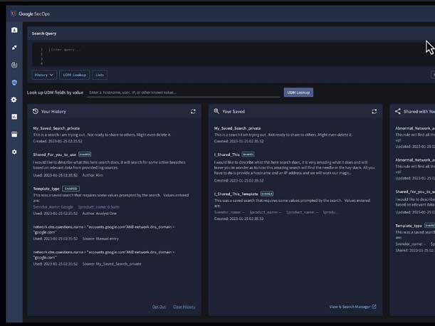Viewport: 435px width, 326px height.
Task: Refresh the Your History panel
Action: click(193, 111)
